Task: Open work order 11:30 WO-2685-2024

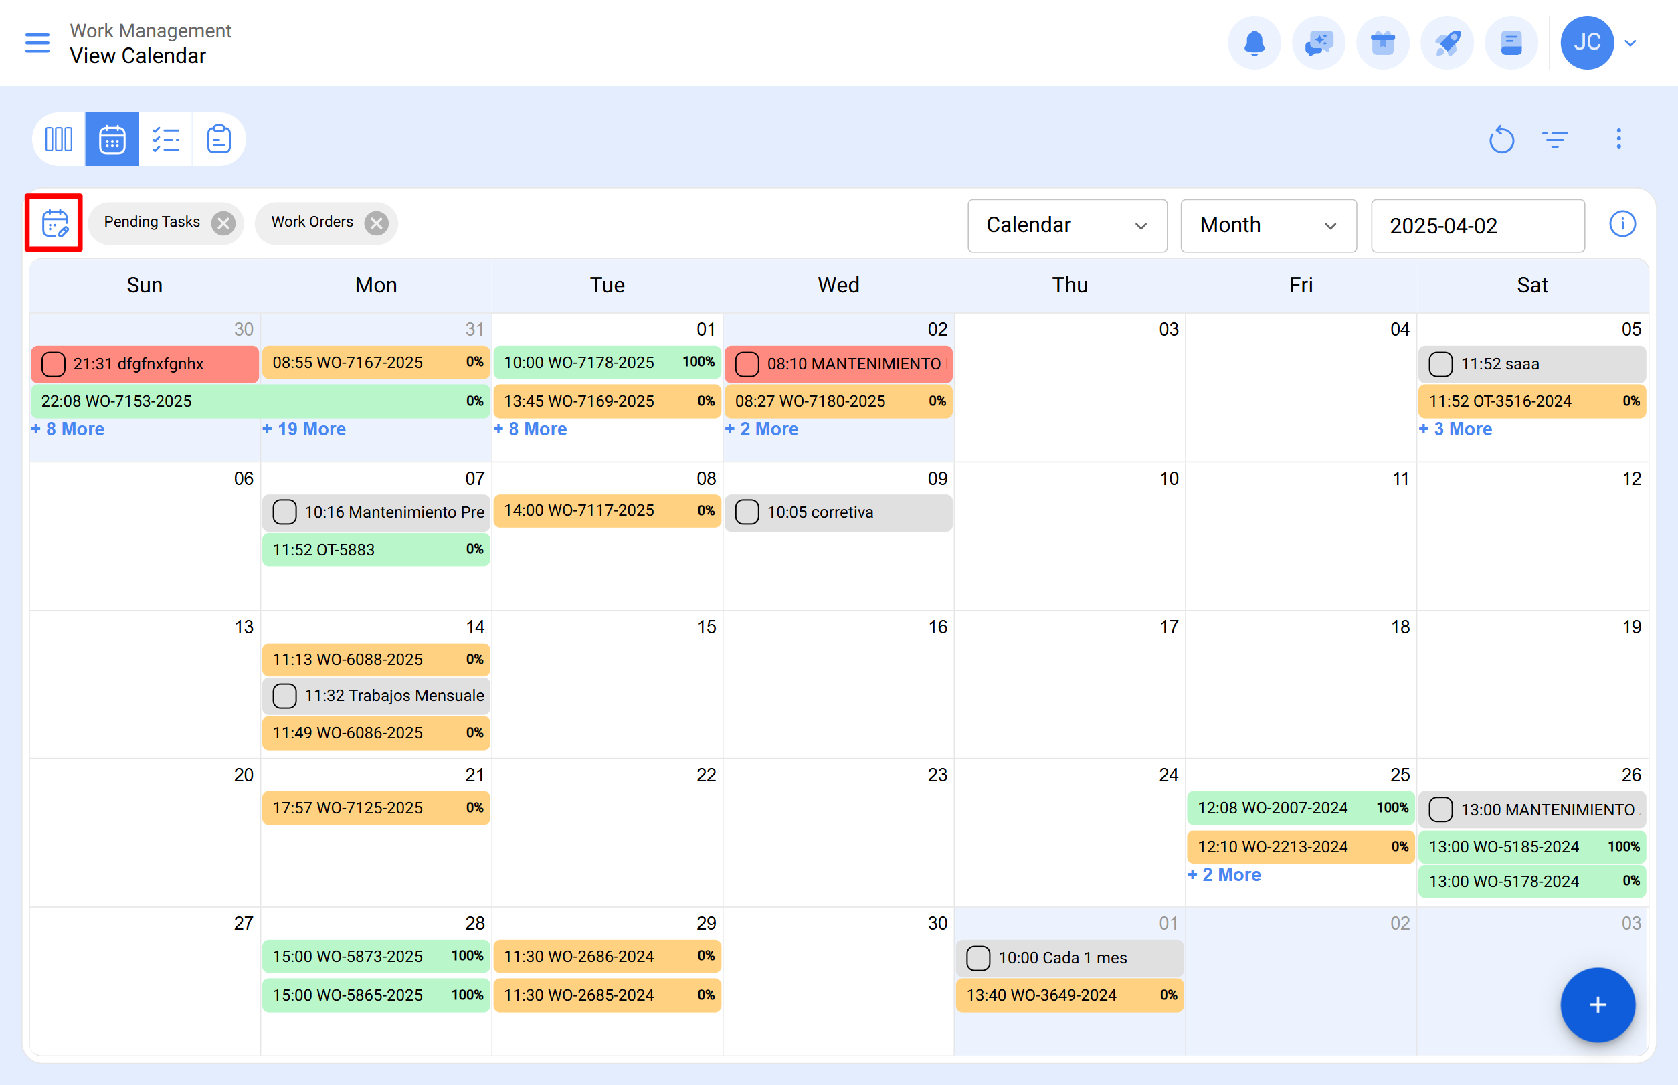Action: pyautogui.click(x=607, y=995)
